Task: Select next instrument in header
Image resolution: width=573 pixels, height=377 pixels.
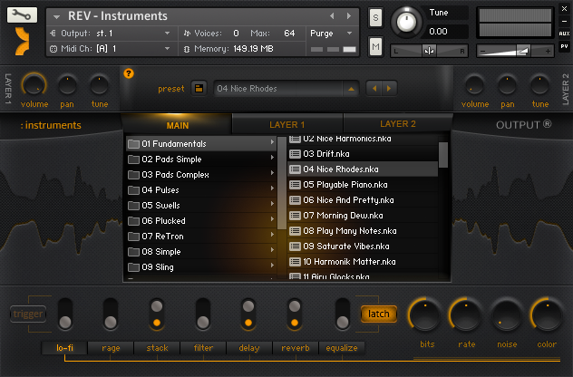Action: tap(349, 15)
